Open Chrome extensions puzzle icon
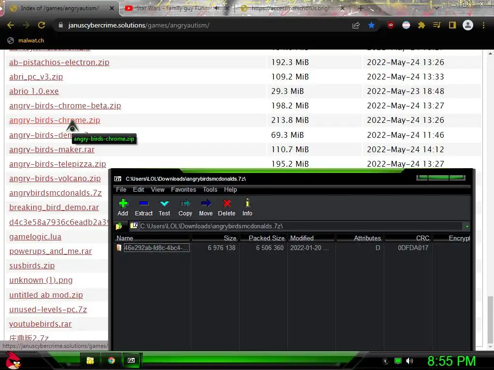Image resolution: width=494 pixels, height=370 pixels. (422, 25)
